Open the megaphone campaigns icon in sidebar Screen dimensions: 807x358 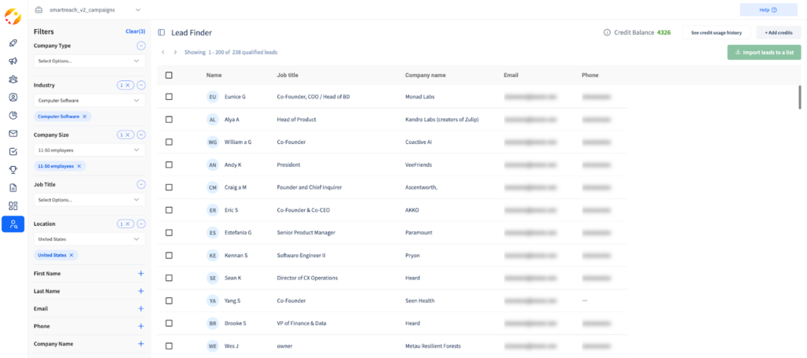point(13,61)
